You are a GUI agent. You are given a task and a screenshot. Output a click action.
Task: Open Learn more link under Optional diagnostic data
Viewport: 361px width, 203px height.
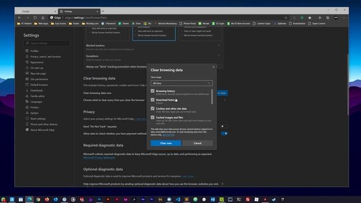pos(188,176)
